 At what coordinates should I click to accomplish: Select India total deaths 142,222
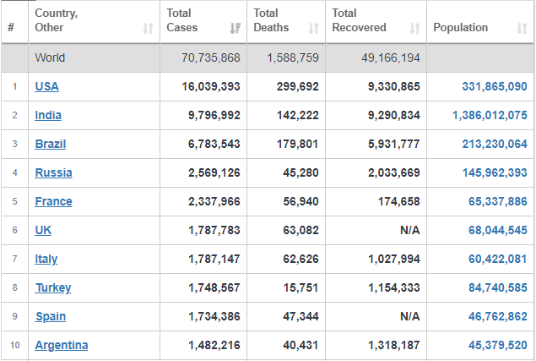tap(297, 115)
